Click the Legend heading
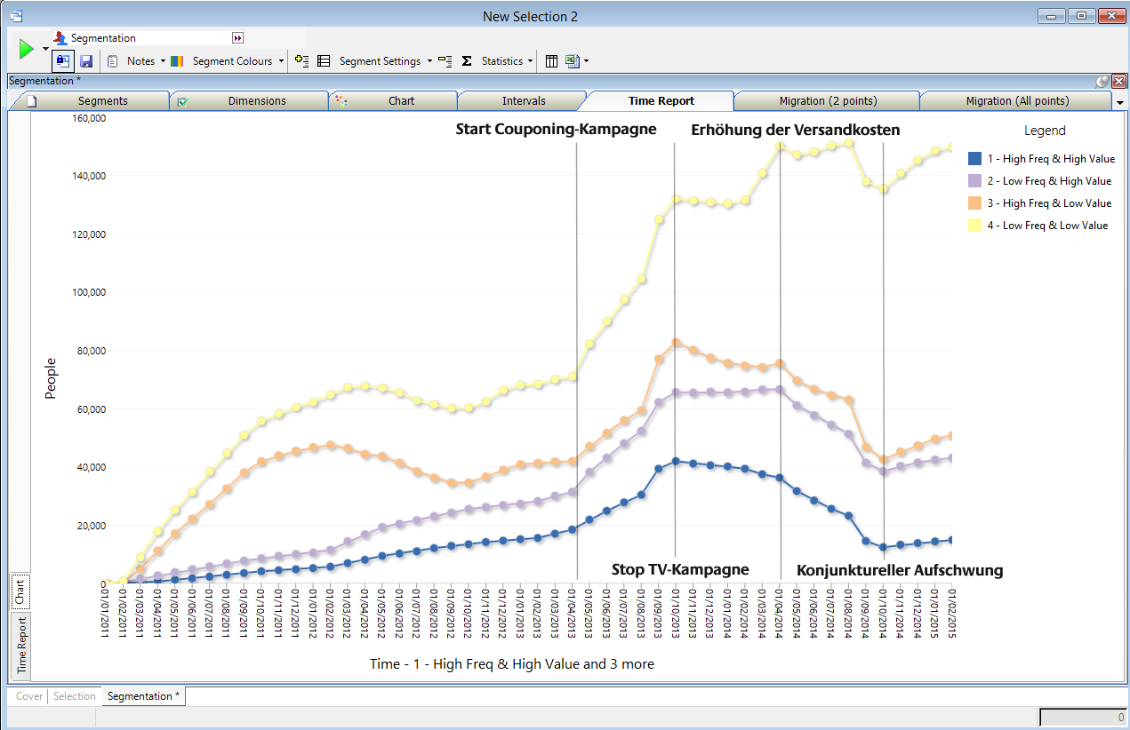 1045,131
